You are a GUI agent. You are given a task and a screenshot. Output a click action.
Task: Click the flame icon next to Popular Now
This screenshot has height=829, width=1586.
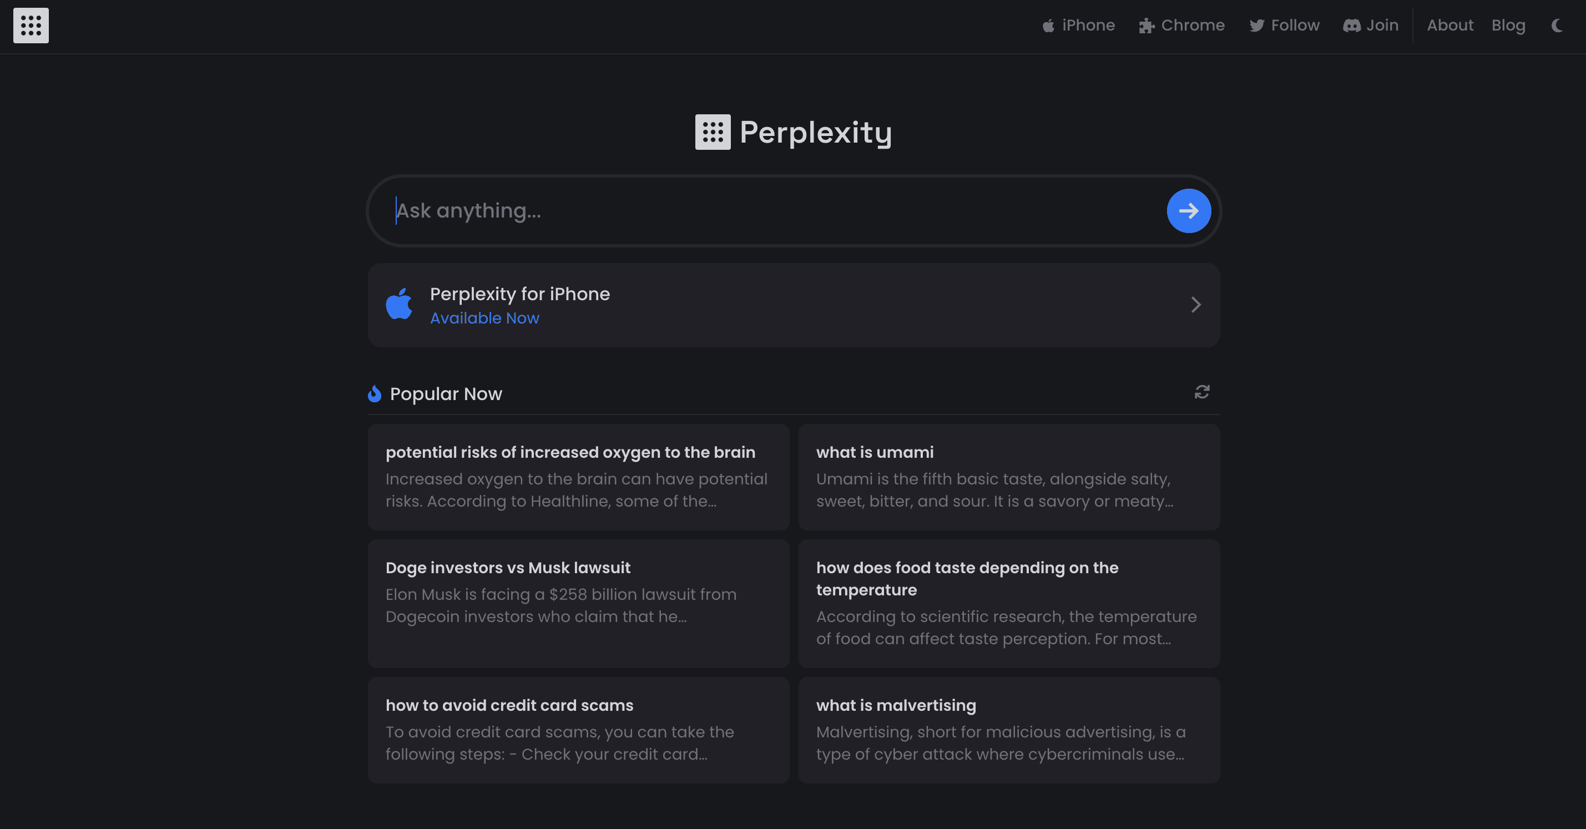(375, 393)
